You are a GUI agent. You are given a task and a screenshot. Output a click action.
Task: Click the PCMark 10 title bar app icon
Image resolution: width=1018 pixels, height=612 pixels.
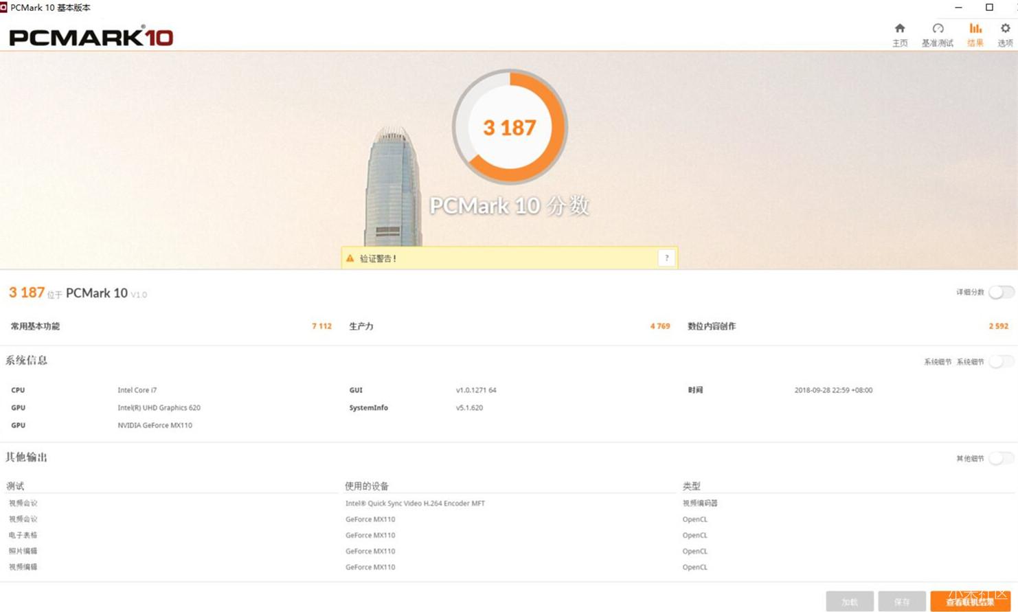(3, 8)
